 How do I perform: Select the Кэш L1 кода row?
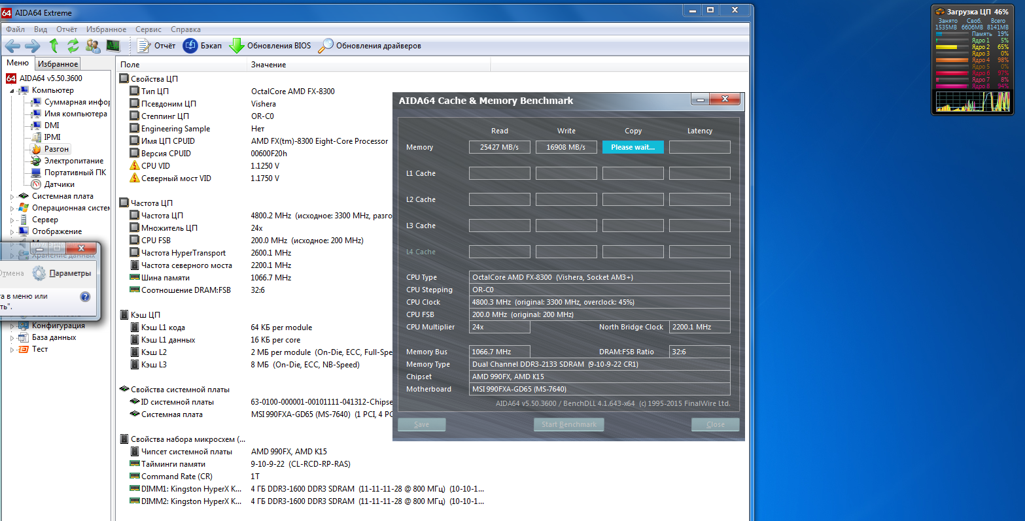tap(255, 328)
